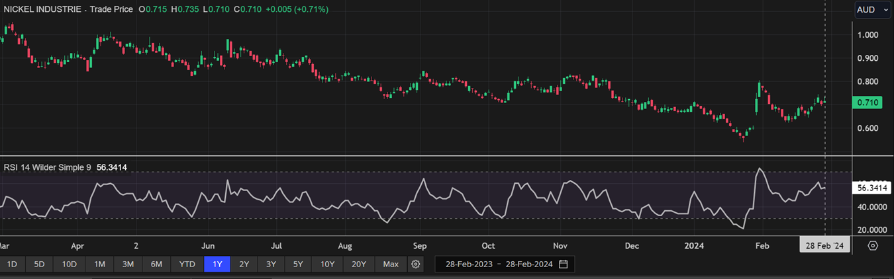
Task: Switch to the 10D time range
Action: 69,264
